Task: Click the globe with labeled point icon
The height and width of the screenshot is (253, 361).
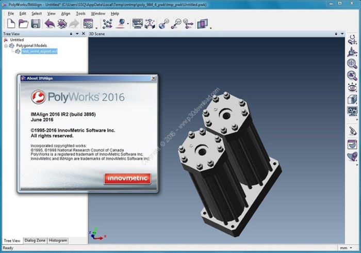Action: click(x=163, y=24)
